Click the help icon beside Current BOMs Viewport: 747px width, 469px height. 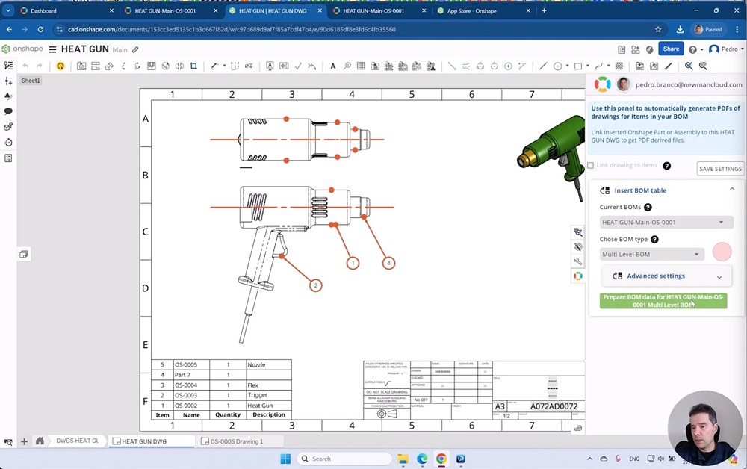(x=648, y=207)
